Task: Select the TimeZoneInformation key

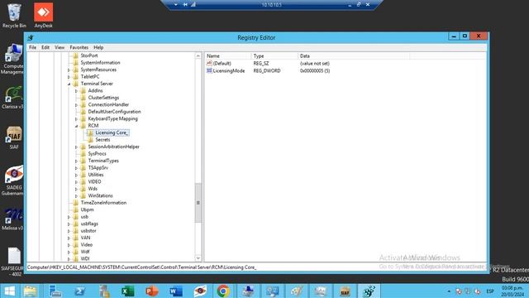Action: coord(103,203)
